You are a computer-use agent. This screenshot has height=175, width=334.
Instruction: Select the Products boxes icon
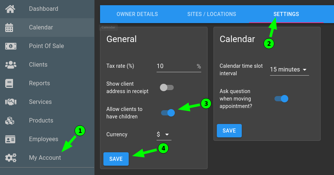point(10,121)
